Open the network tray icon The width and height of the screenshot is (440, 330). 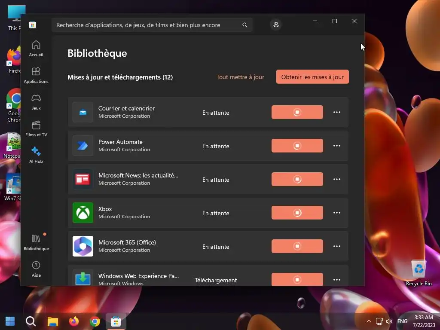[379, 321]
